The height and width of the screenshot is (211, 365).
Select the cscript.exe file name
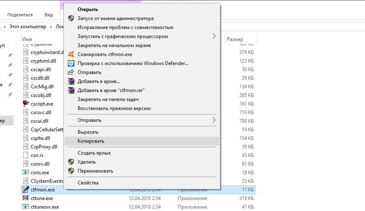click(42, 104)
